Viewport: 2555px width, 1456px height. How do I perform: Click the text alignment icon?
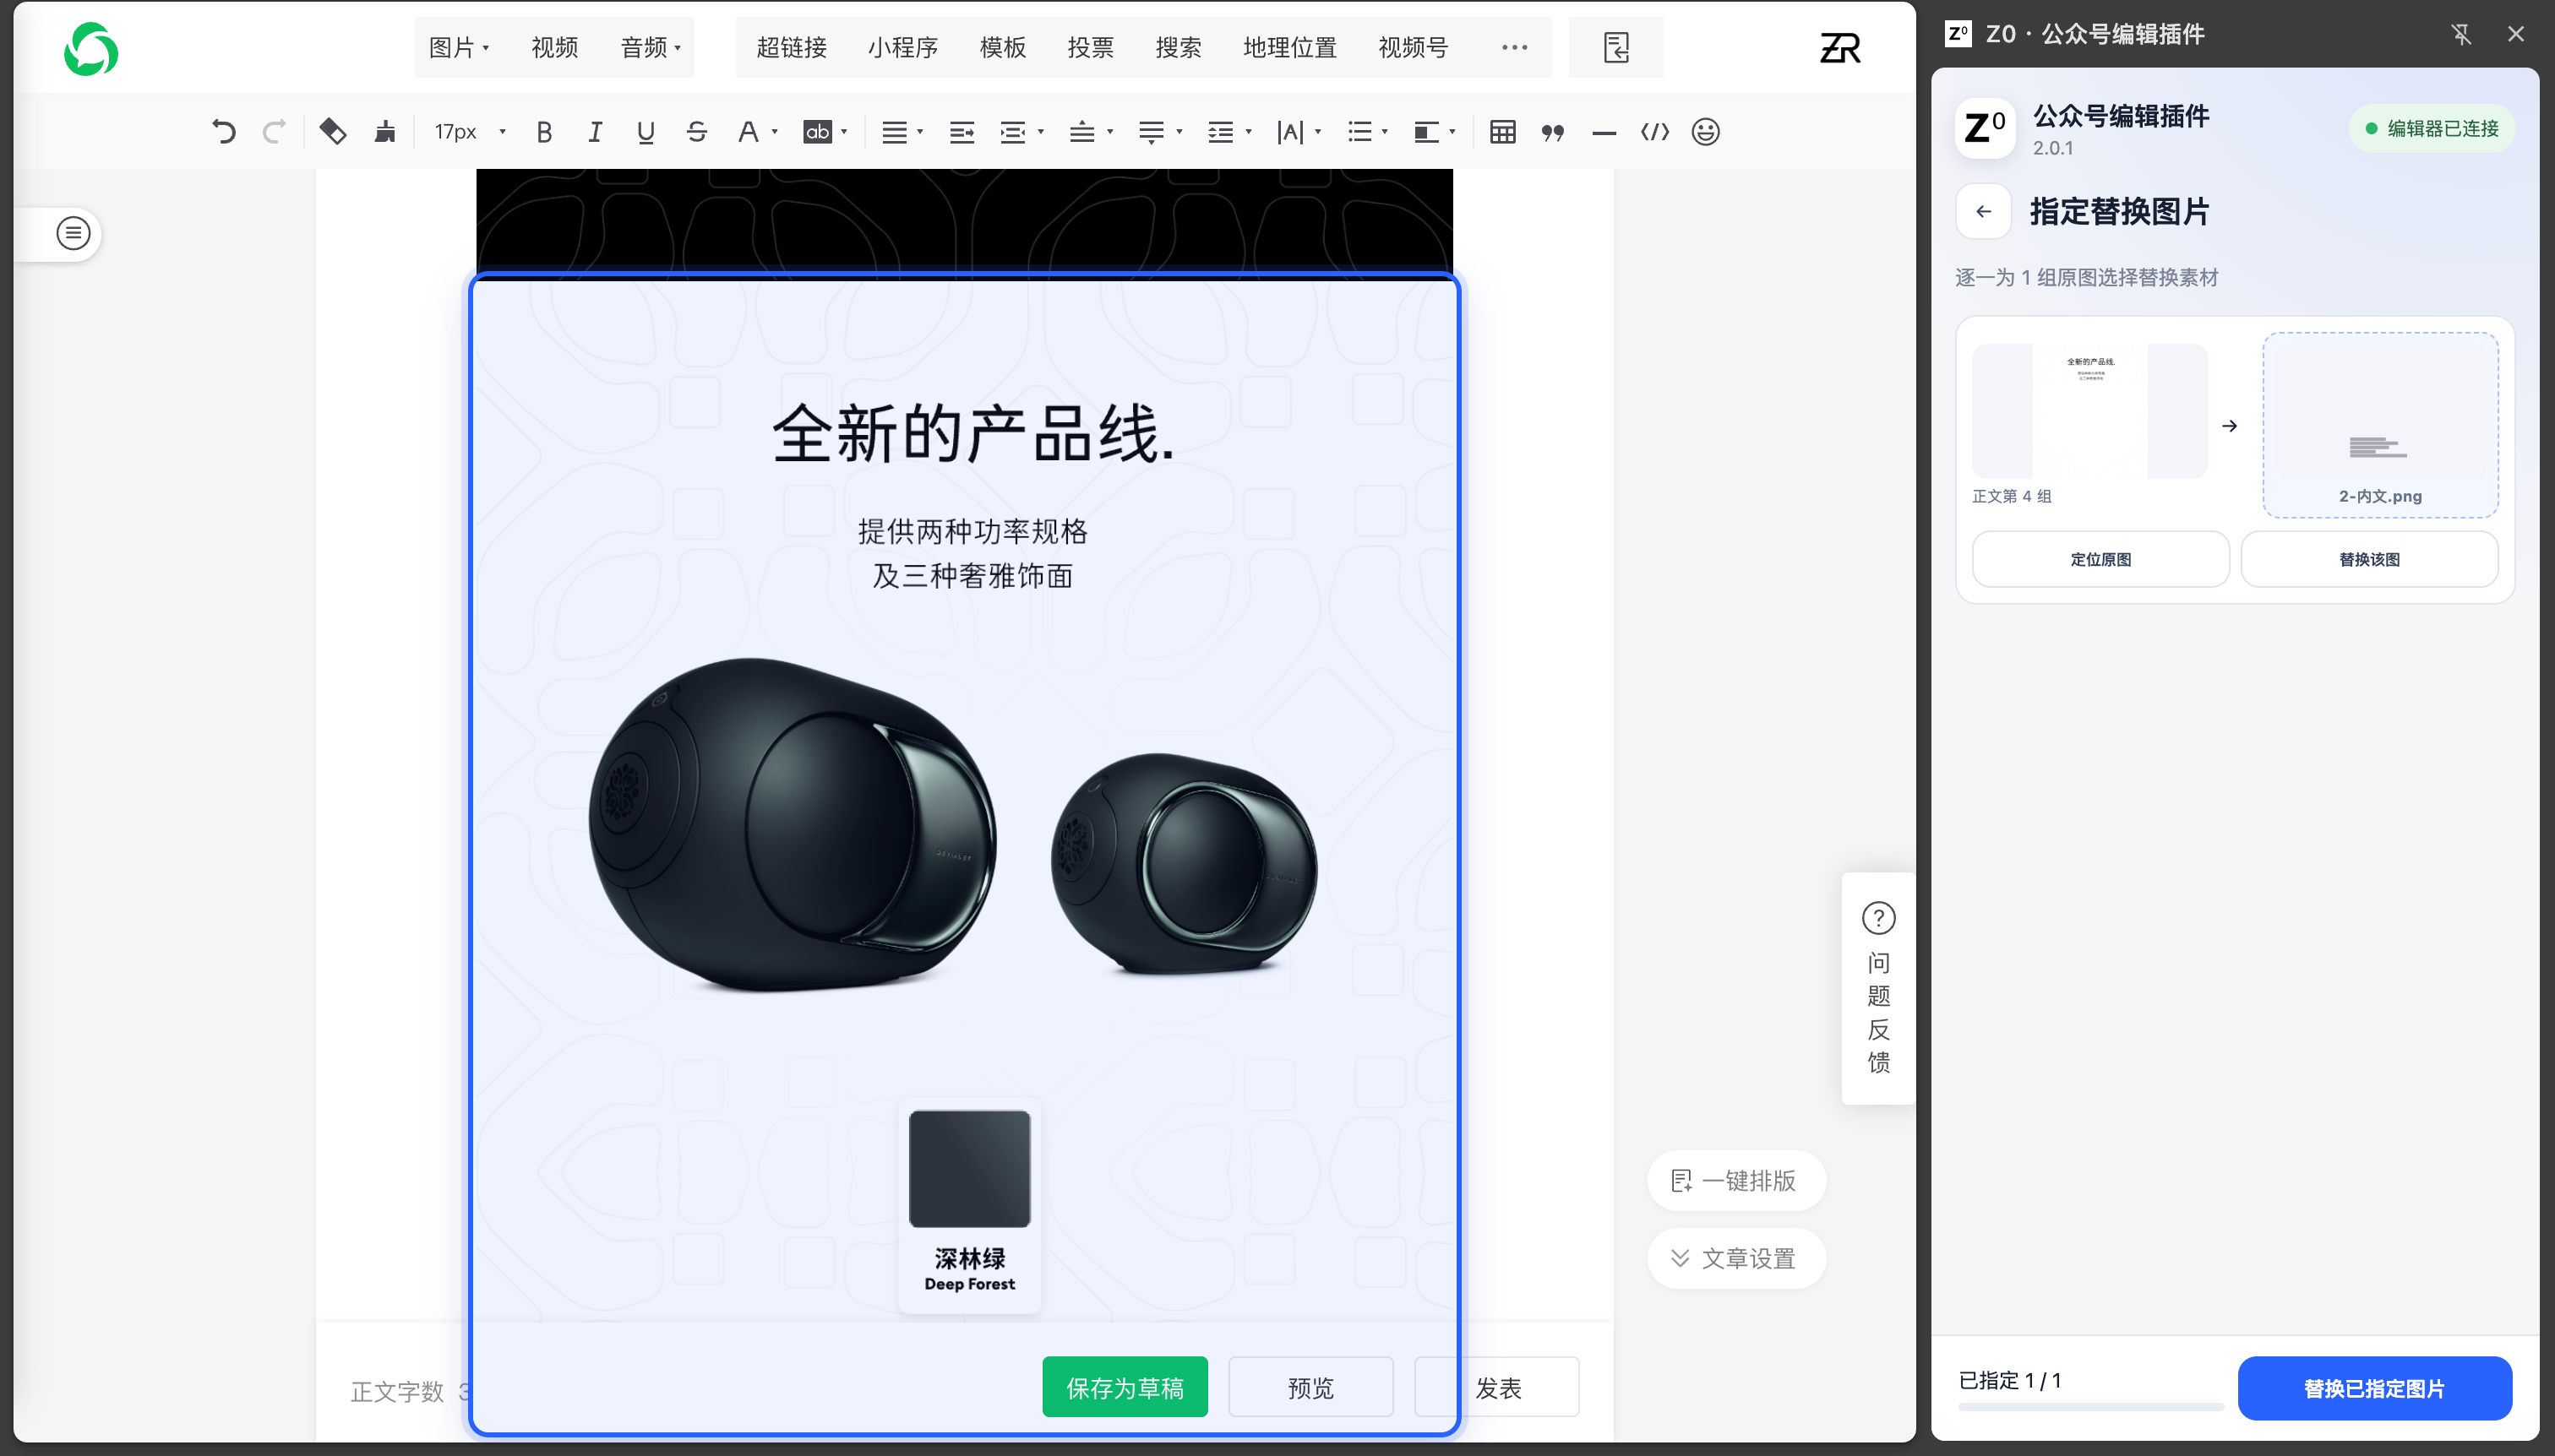click(895, 132)
